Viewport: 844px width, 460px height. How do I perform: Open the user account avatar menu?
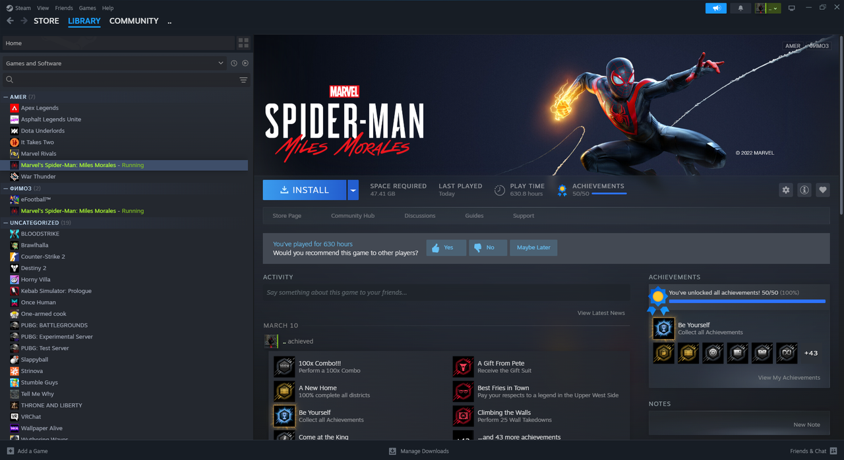[768, 8]
